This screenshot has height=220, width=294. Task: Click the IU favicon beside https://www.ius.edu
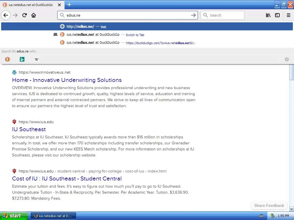click(14, 122)
